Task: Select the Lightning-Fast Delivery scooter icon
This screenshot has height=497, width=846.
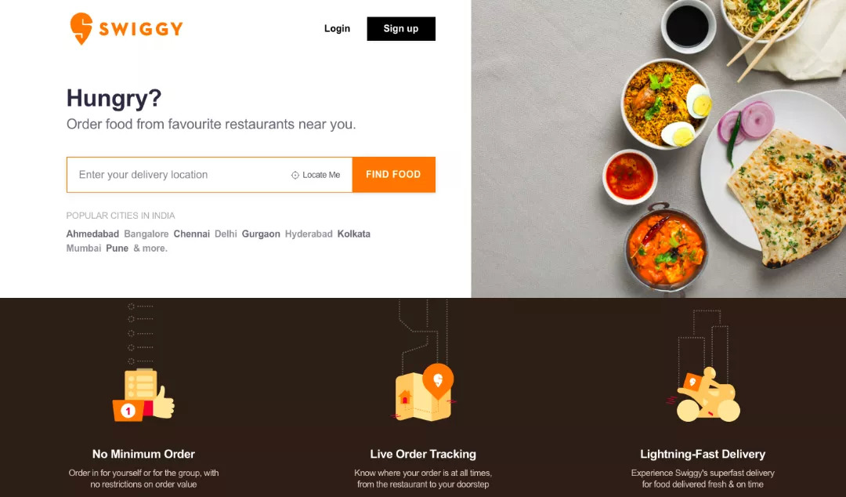Action: (x=703, y=395)
